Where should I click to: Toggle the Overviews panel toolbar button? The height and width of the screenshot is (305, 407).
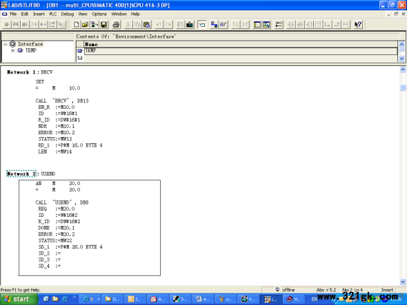point(257,25)
